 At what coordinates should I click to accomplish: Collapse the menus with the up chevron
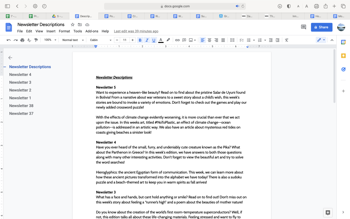point(332,40)
